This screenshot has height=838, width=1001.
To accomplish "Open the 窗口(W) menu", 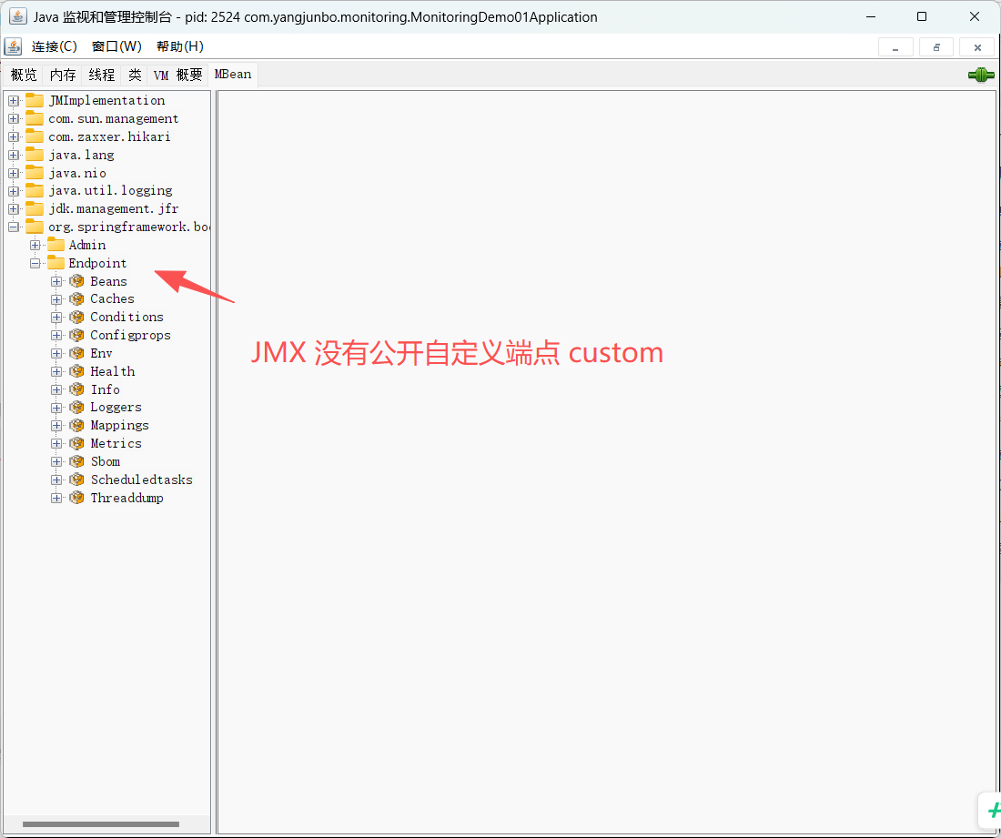I will (x=116, y=46).
